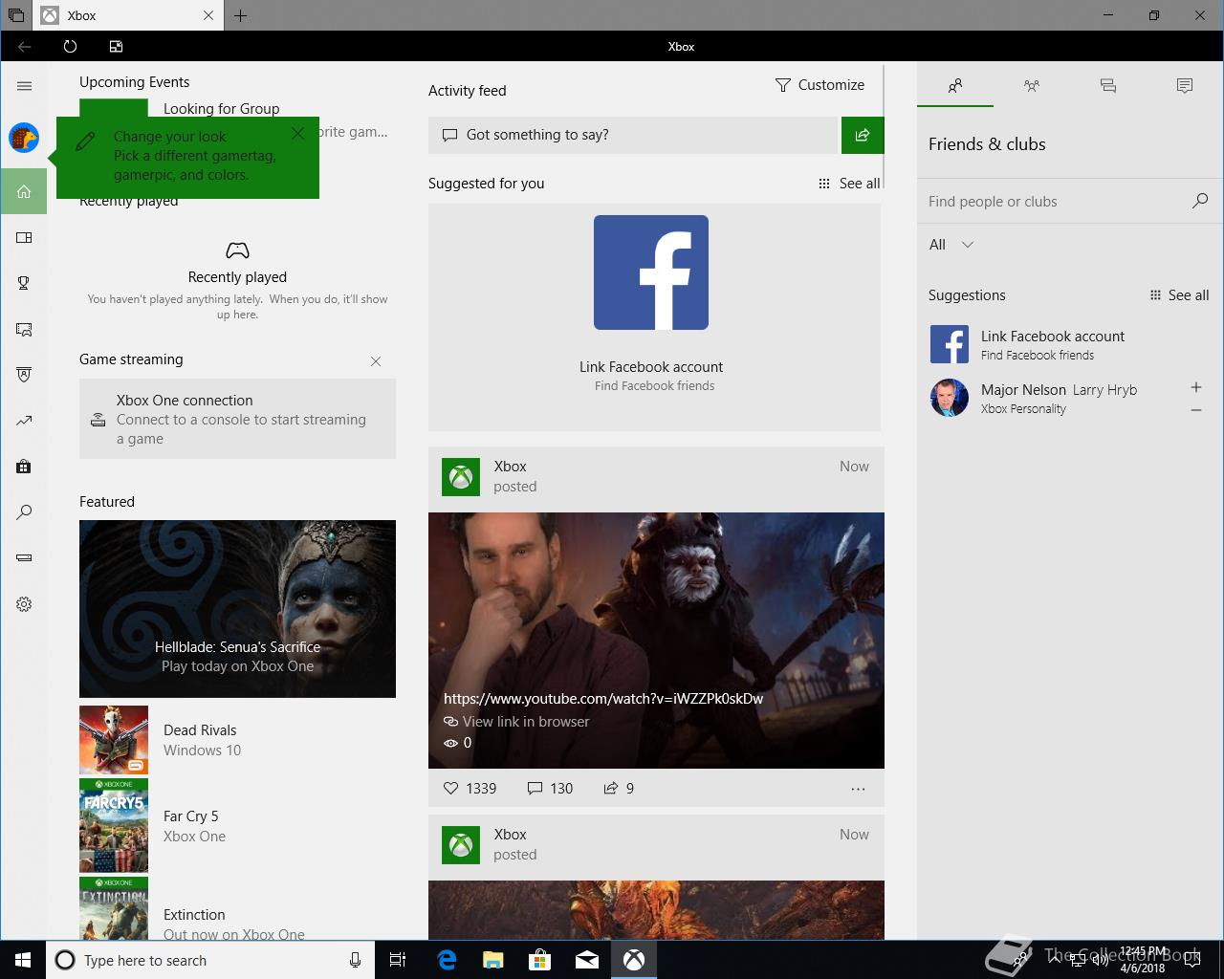Open Far Cry 5 featured game
Image resolution: width=1224 pixels, height=979 pixels.
237,825
